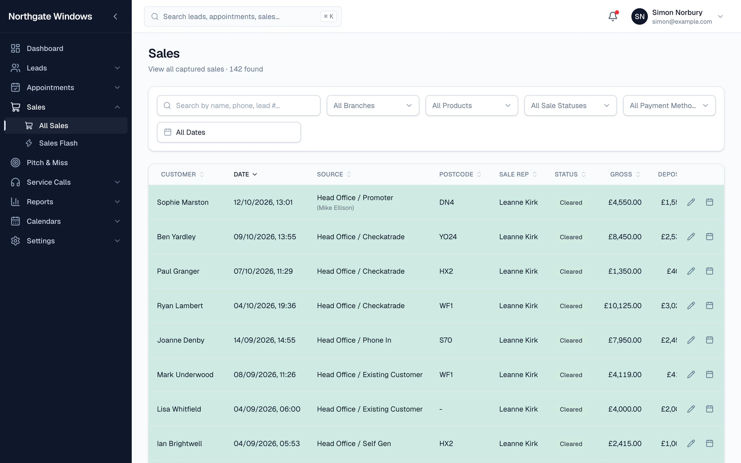This screenshot has height=463, width=741.
Task: Open the All Products dropdown
Action: tap(472, 105)
